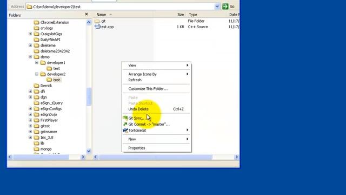Choose Git Commit -> "master"

[x=156, y=124]
